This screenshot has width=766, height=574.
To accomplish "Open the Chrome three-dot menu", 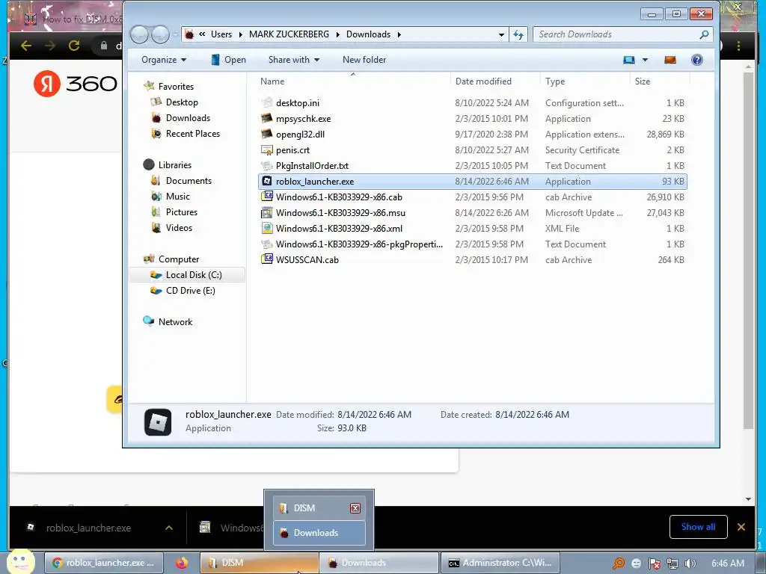I will 738,46.
